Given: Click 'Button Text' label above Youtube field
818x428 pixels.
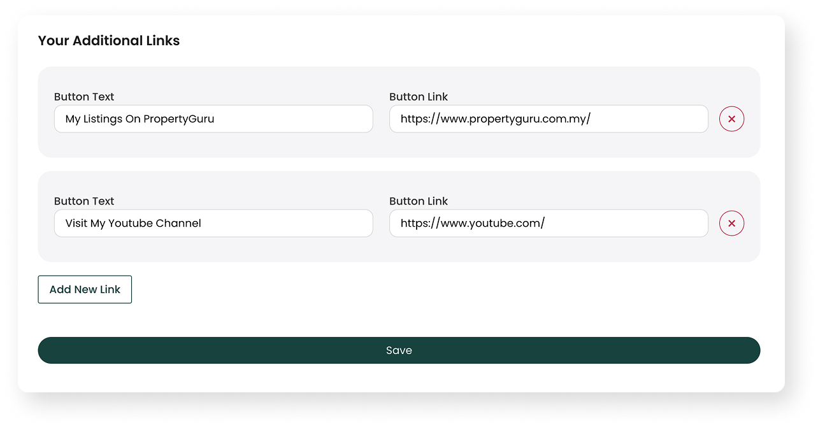Looking at the screenshot, I should point(84,201).
